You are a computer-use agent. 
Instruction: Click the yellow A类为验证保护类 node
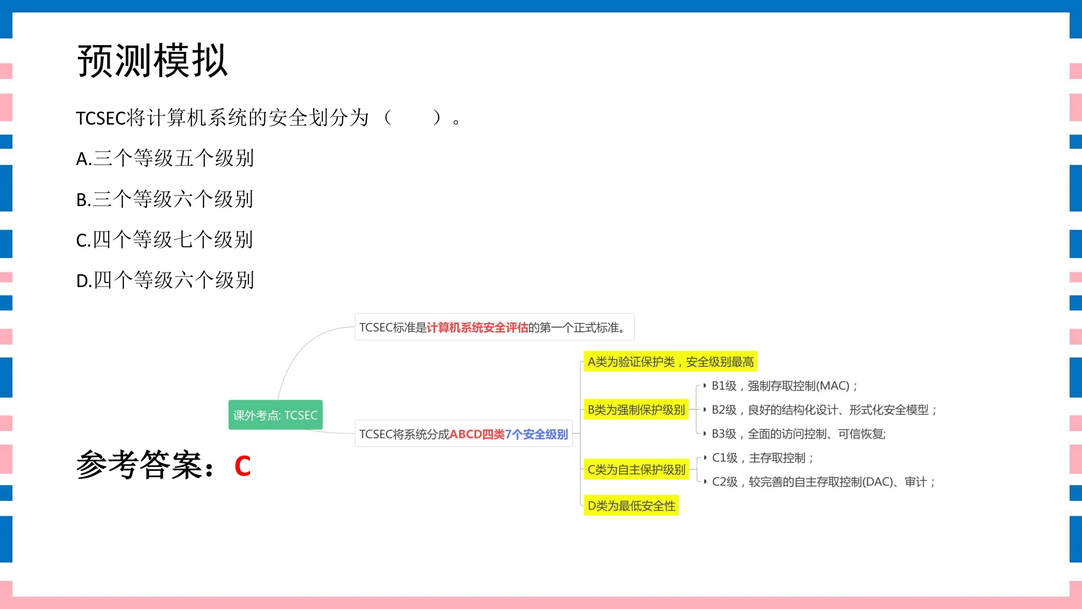671,361
